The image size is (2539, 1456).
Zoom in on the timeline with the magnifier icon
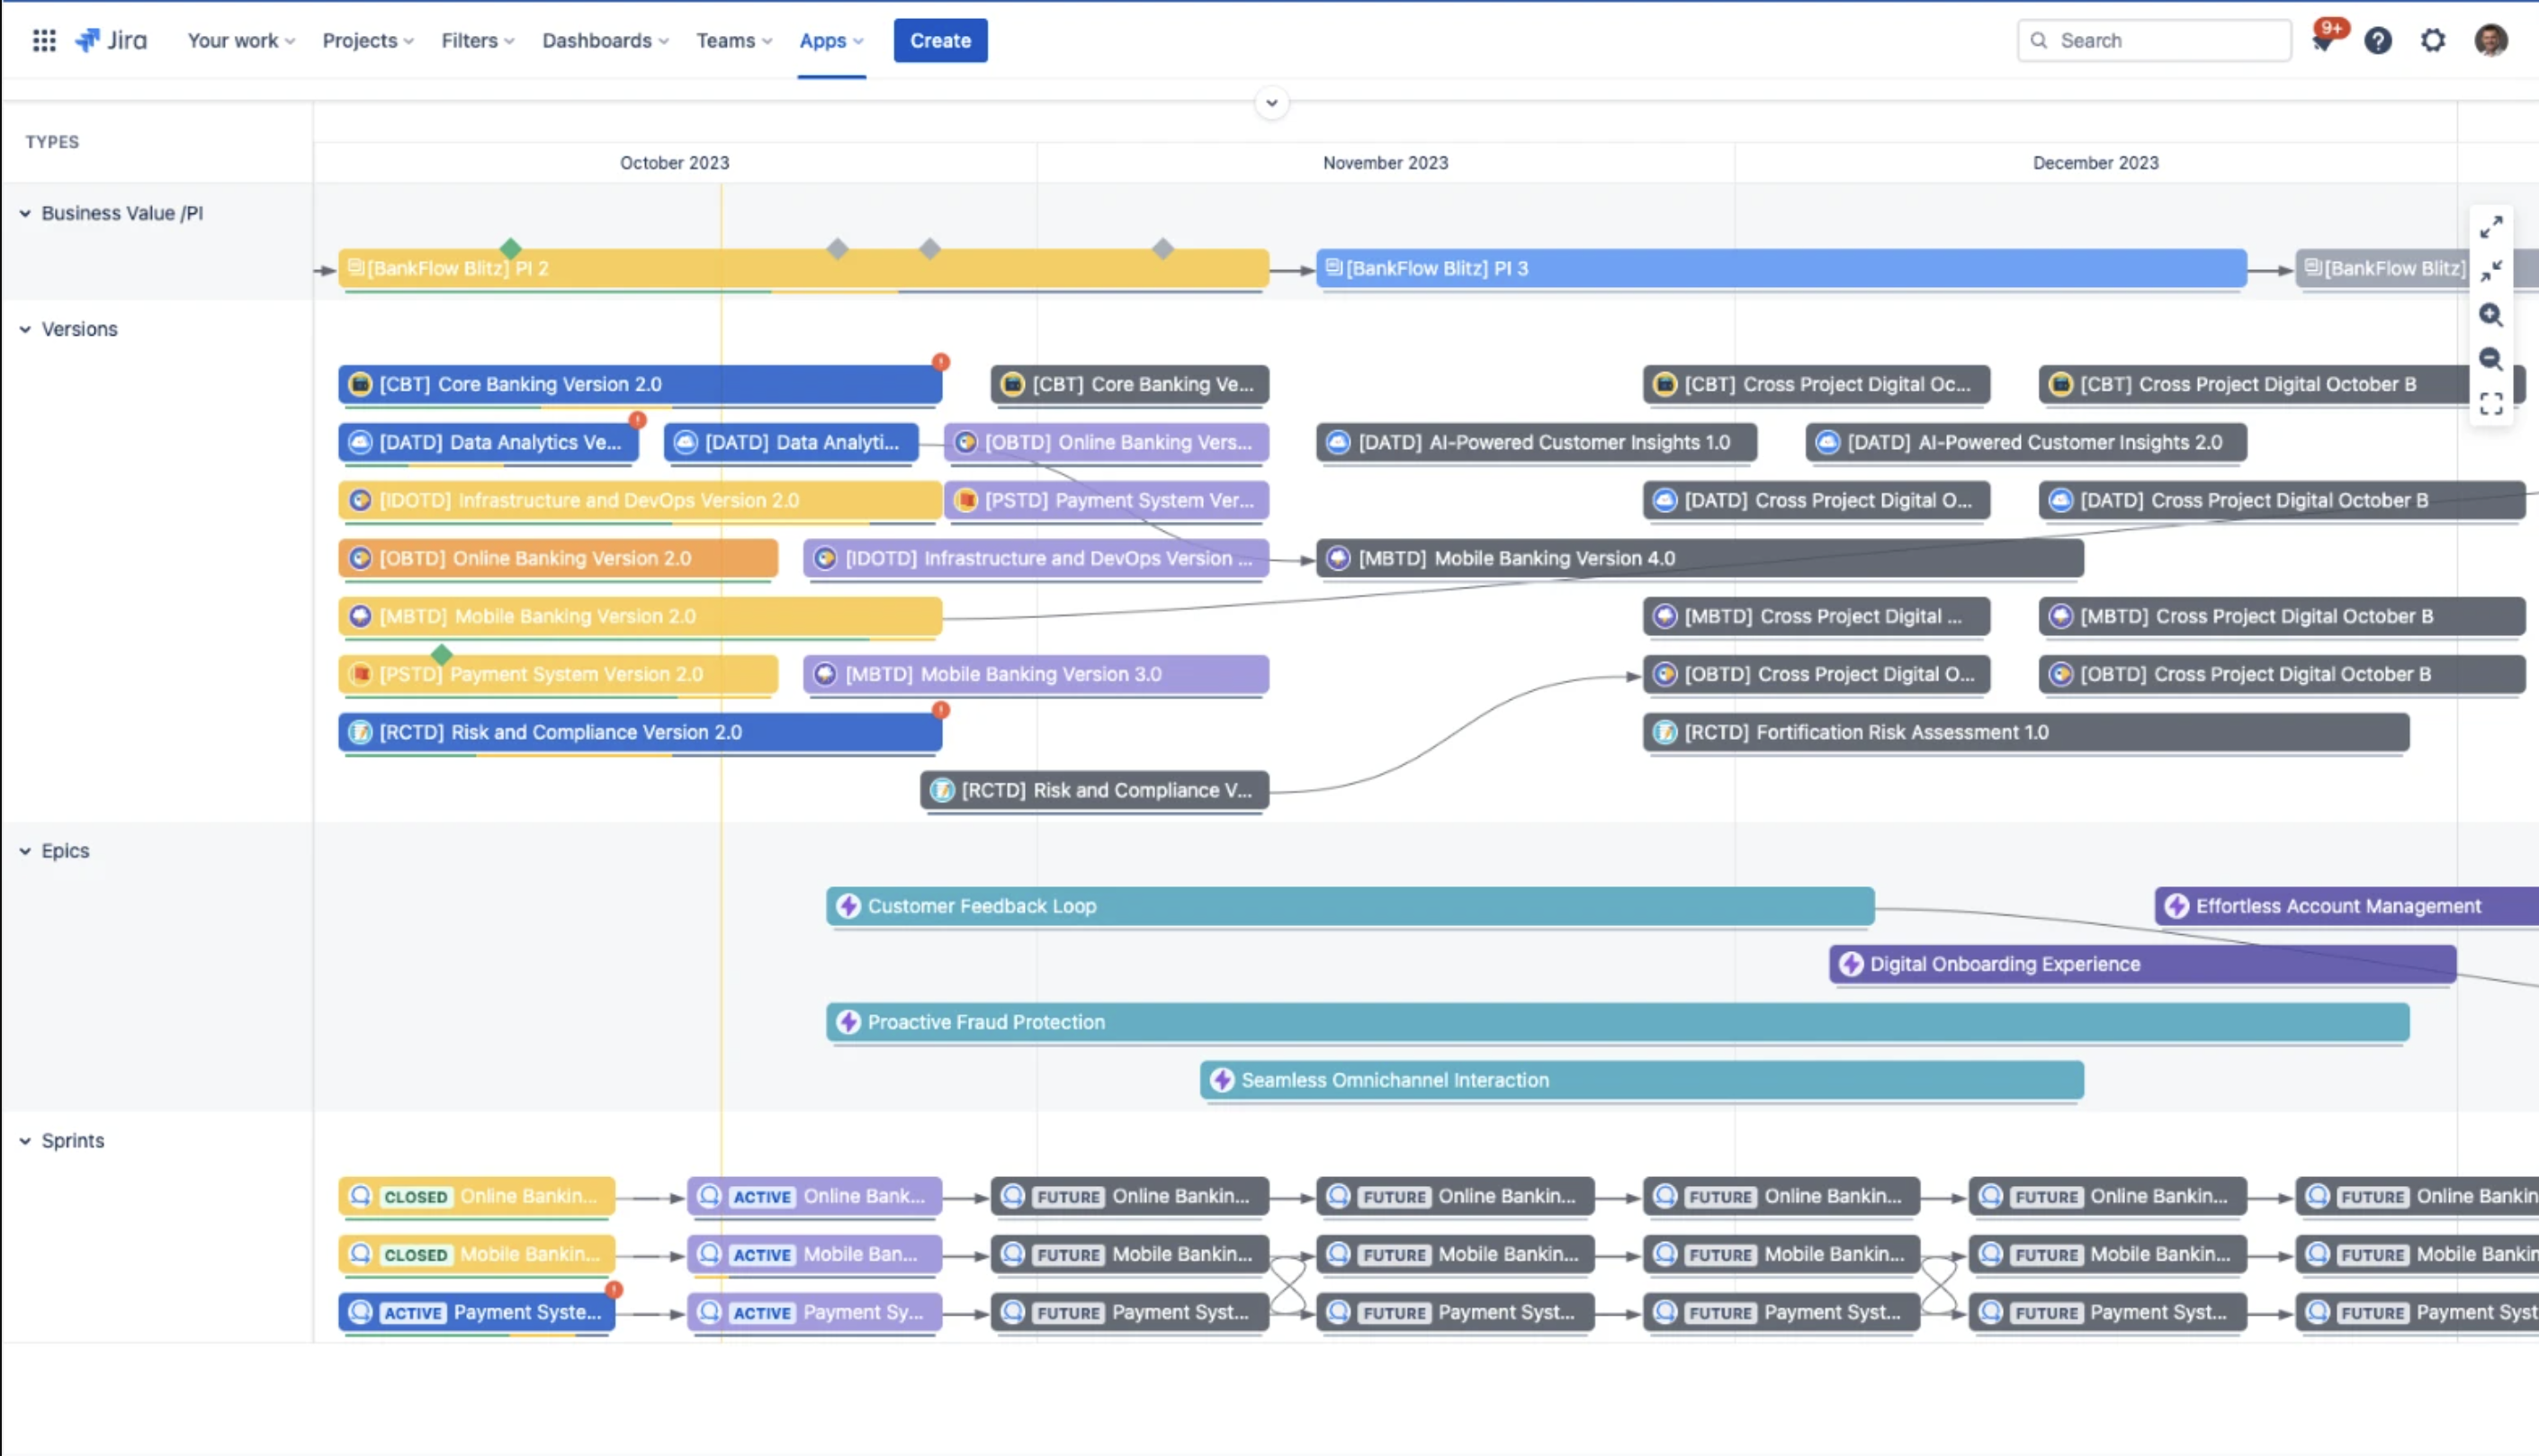[2491, 315]
